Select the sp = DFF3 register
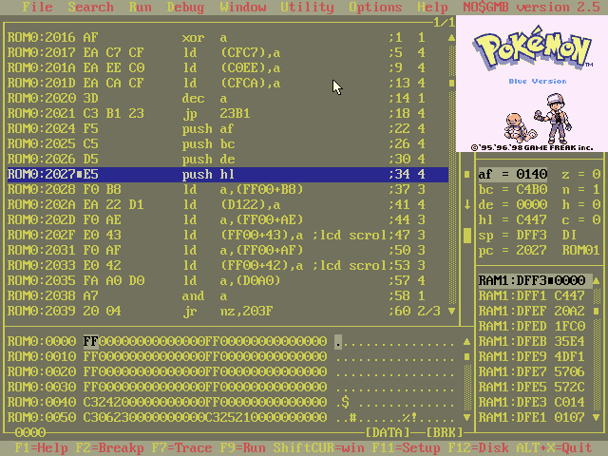608x456 pixels. (x=513, y=235)
